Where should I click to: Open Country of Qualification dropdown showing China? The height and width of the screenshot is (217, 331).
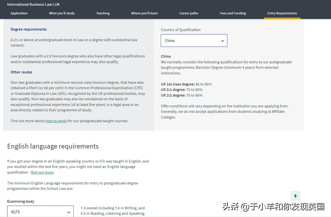(x=194, y=41)
